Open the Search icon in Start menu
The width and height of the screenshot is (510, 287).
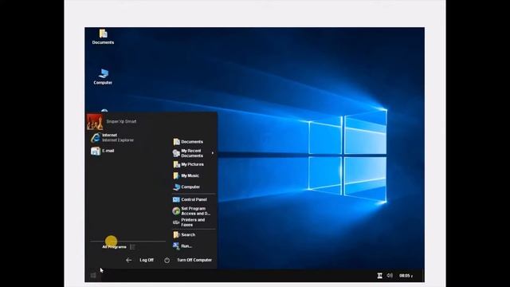[176, 234]
